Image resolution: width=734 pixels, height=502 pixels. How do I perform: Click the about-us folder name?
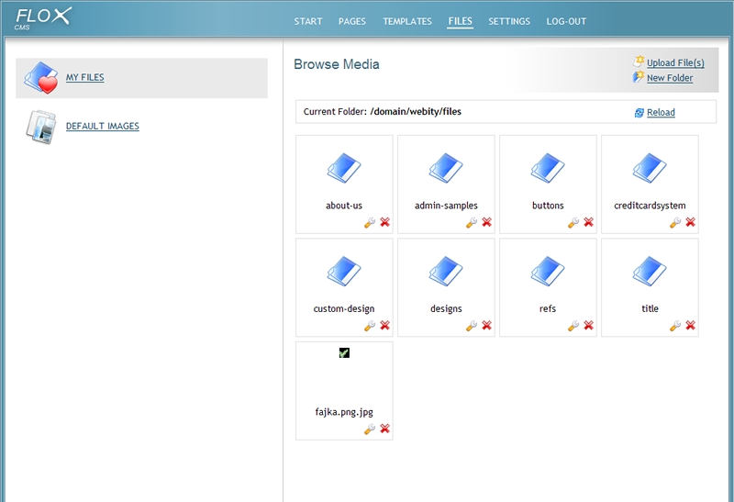[x=344, y=206]
